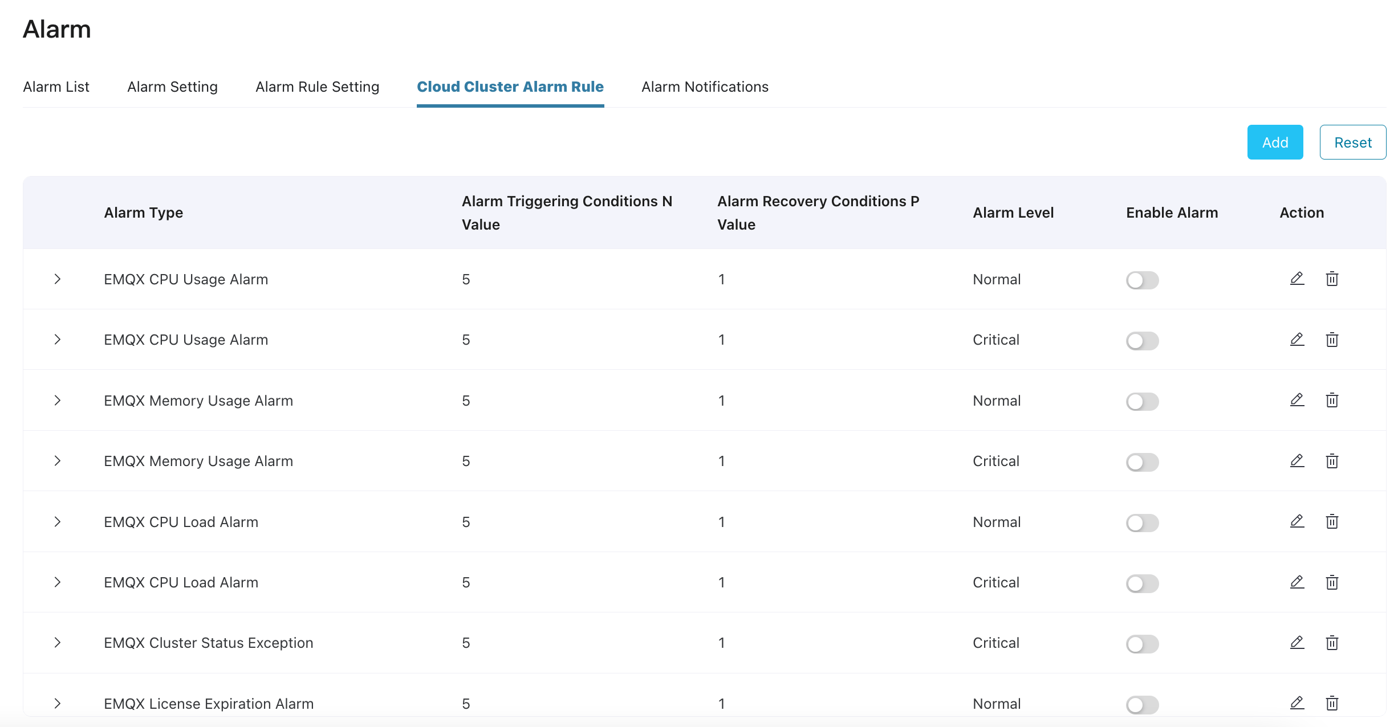Expand the first EMQX CPU Usage Alarm row
This screenshot has width=1398, height=727.
pos(57,279)
